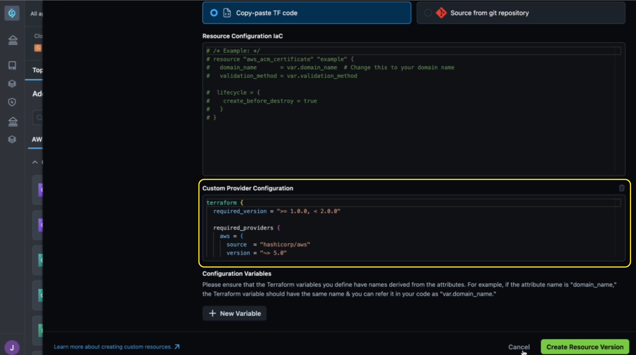Click the version = "~> 5.0" line

(x=257, y=253)
